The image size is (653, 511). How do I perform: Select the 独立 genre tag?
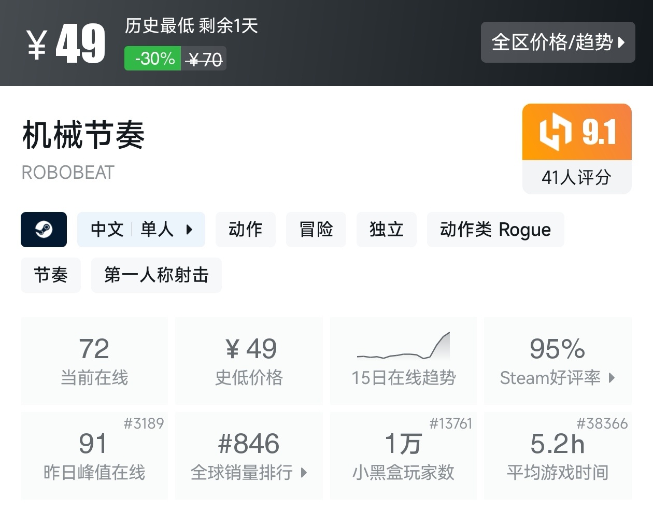tap(386, 229)
